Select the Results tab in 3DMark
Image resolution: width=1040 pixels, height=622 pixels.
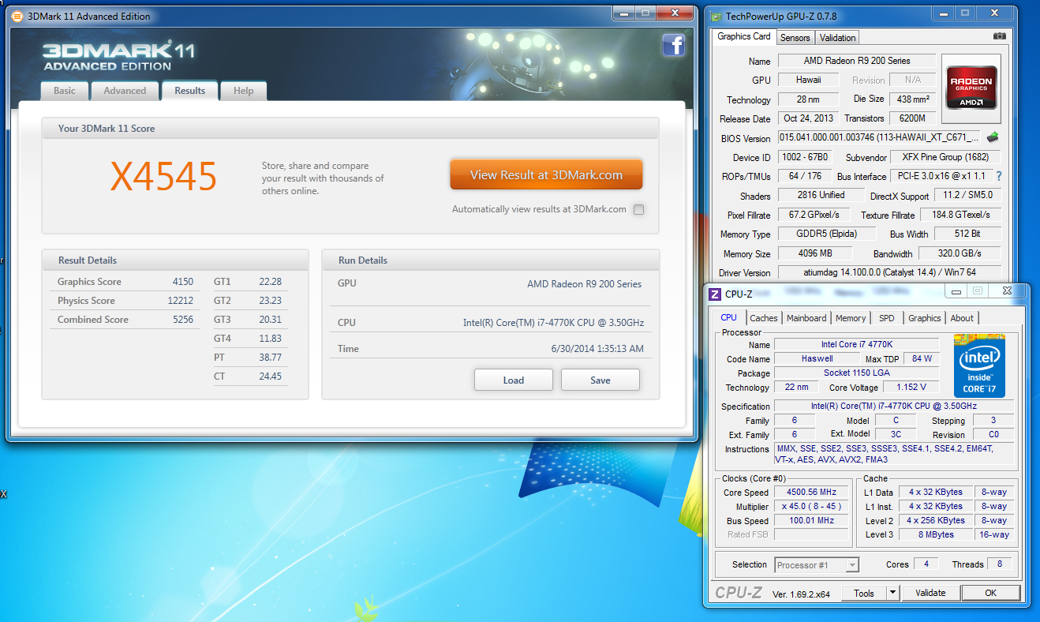coord(190,91)
